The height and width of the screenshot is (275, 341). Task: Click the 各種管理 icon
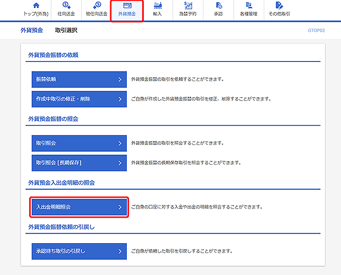249,5
